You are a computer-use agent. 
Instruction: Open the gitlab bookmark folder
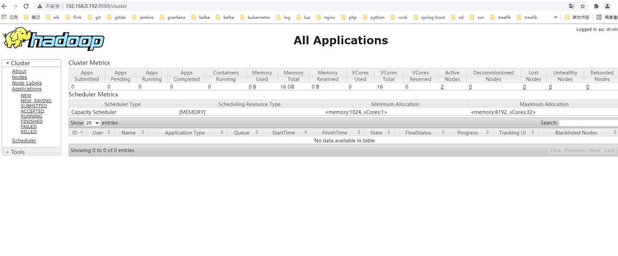[x=116, y=17]
